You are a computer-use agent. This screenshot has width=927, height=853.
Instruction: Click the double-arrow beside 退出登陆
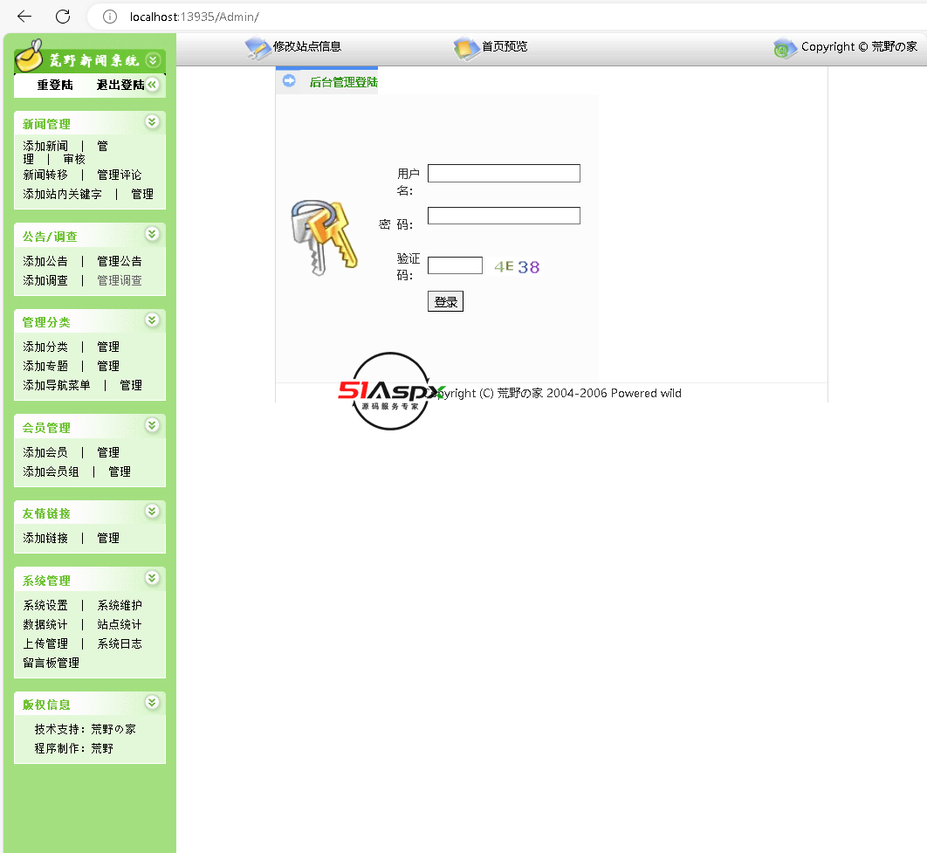(153, 85)
